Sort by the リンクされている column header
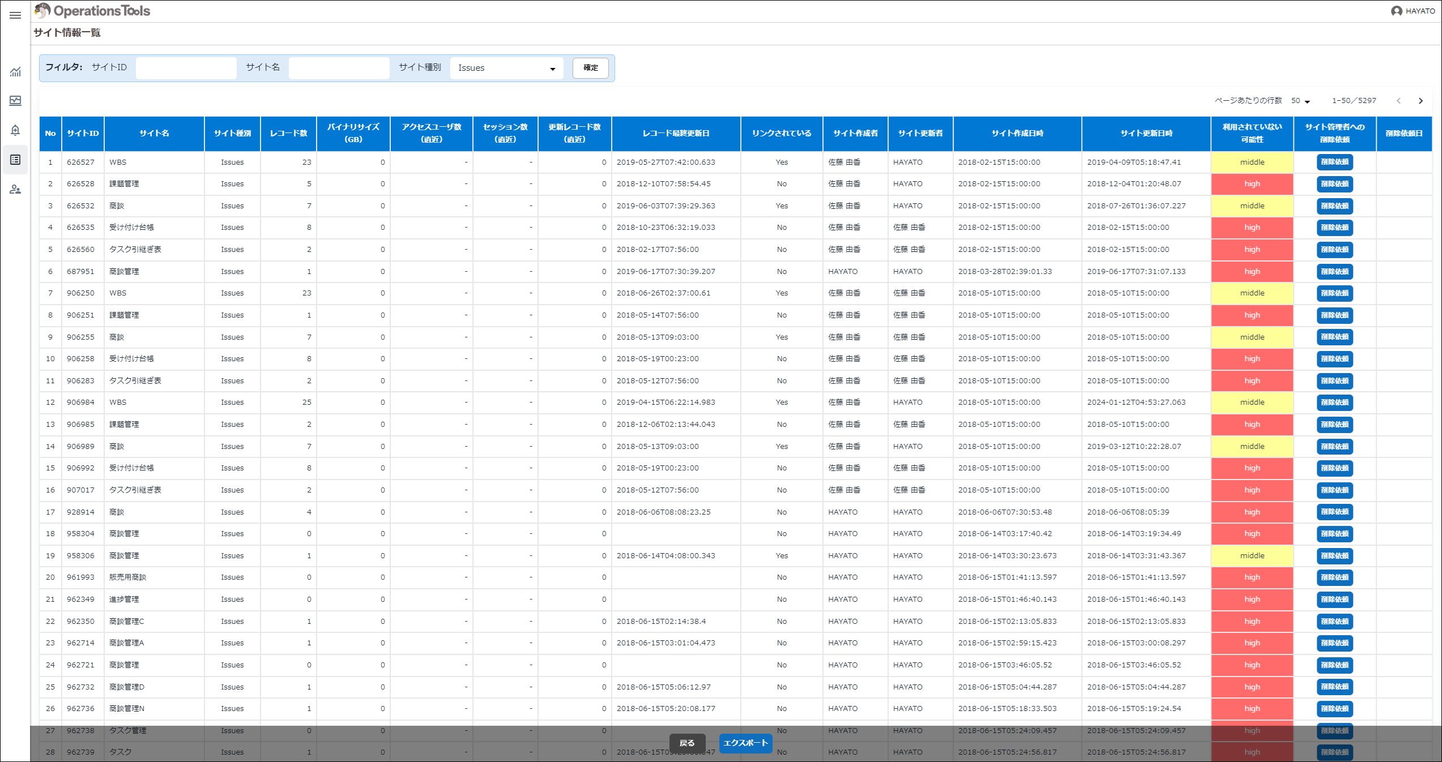The image size is (1442, 762). 782,134
